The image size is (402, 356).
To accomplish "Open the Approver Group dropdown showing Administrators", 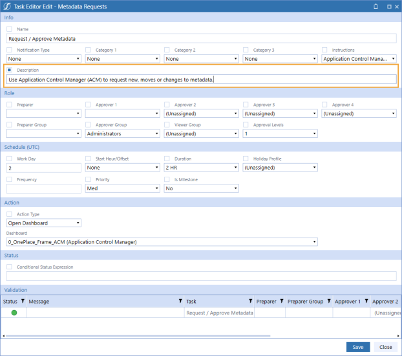I will tap(123, 133).
